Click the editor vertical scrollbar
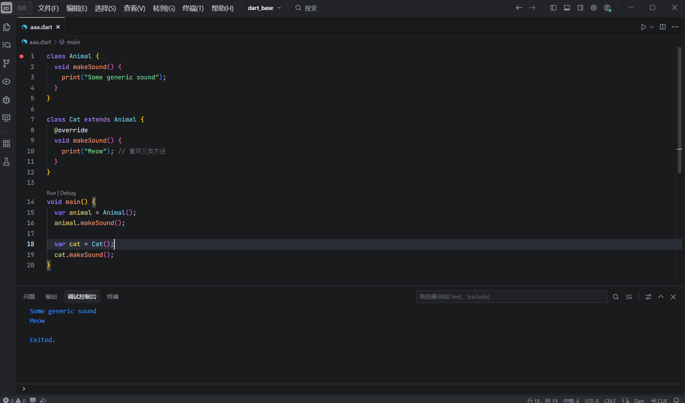Image resolution: width=685 pixels, height=403 pixels. click(x=679, y=110)
